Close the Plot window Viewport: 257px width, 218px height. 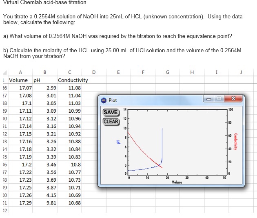coord(233,99)
